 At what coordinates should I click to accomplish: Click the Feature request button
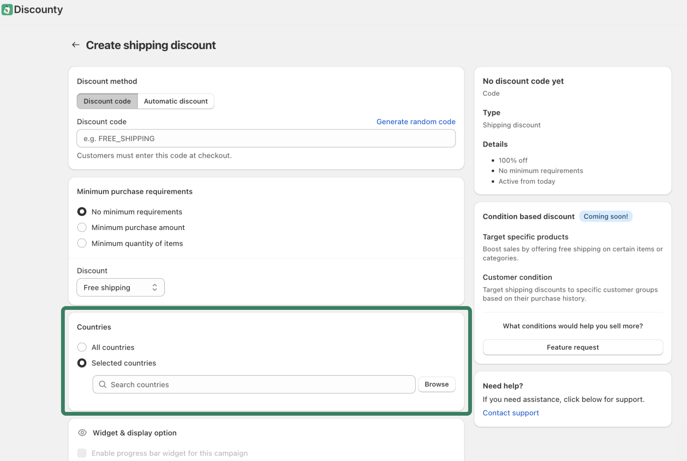[573, 347]
